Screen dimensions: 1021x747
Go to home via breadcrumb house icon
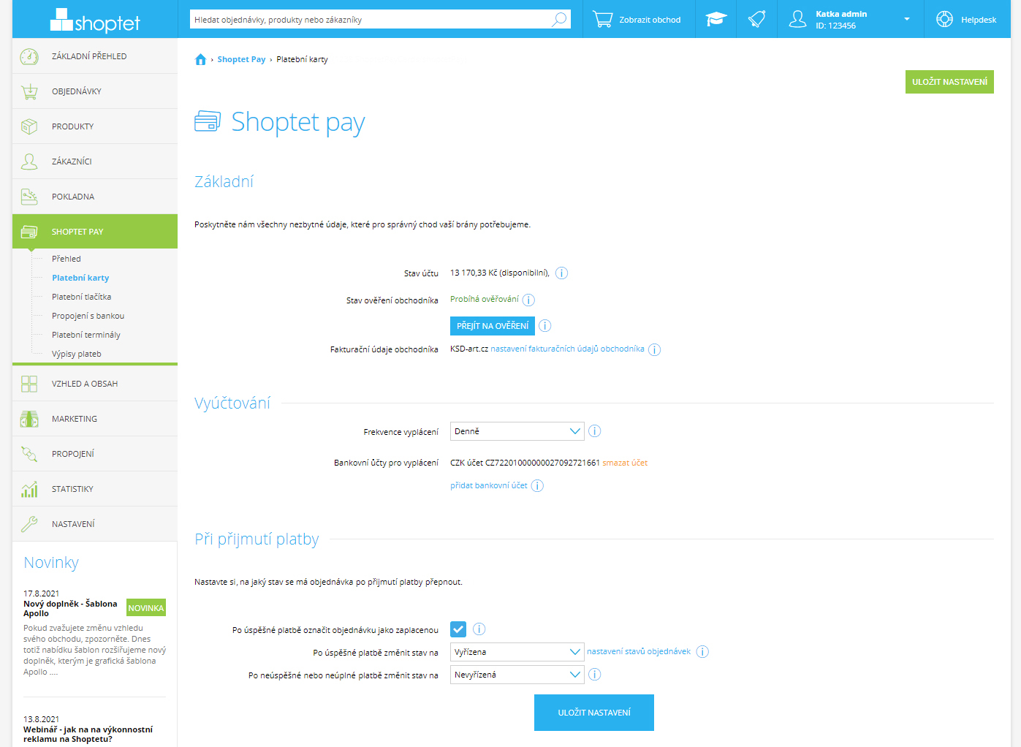201,59
